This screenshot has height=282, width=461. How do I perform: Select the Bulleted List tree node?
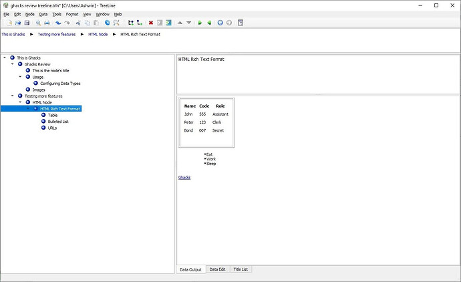tap(57, 122)
